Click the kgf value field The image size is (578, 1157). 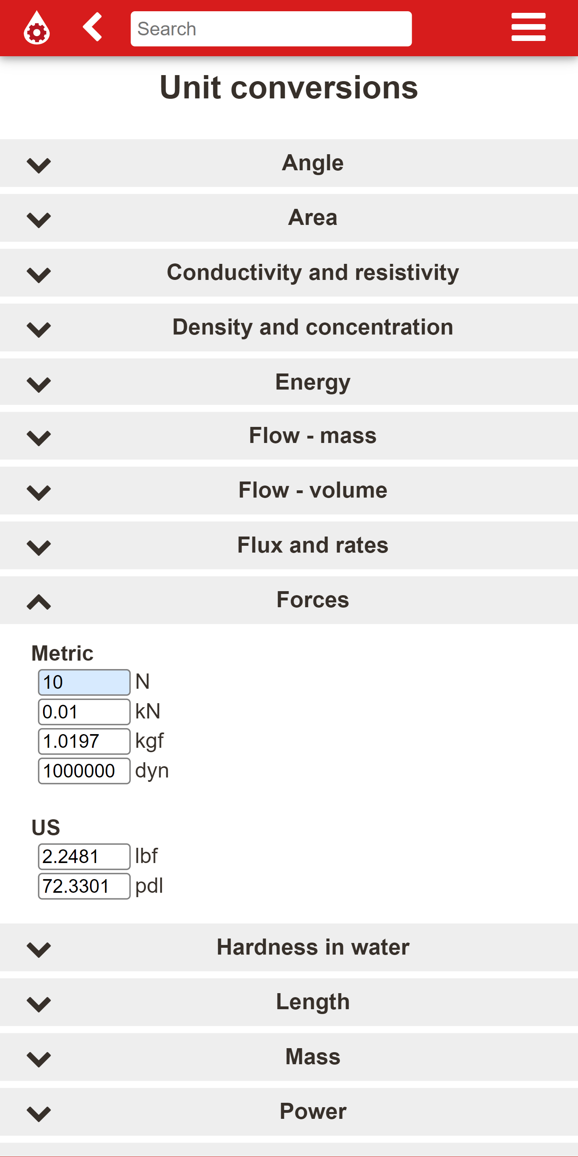(84, 741)
